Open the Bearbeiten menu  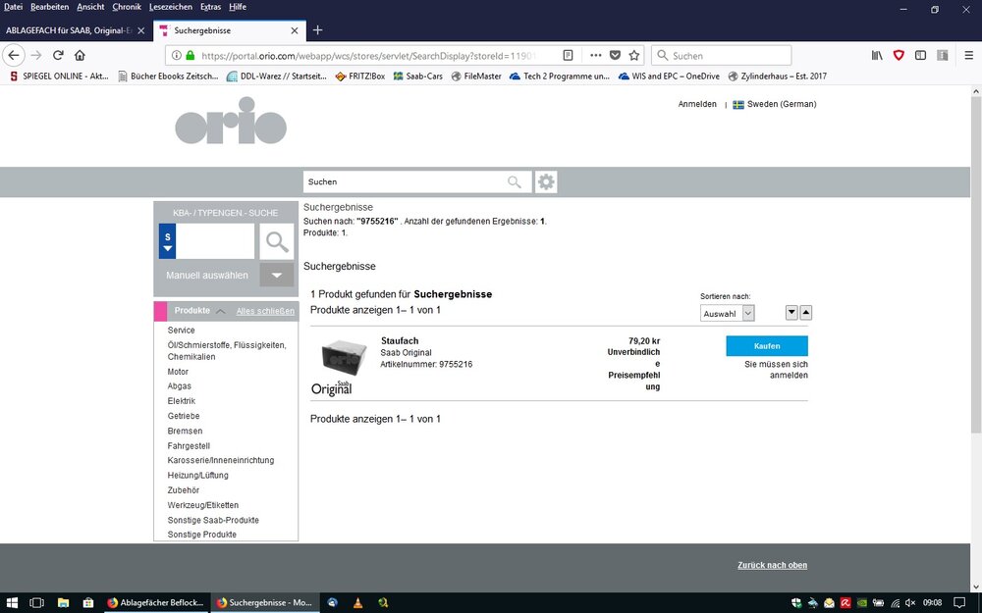tap(49, 7)
